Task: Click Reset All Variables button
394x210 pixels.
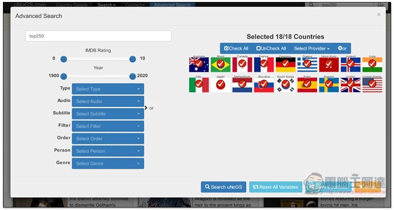Action: pos(276,187)
